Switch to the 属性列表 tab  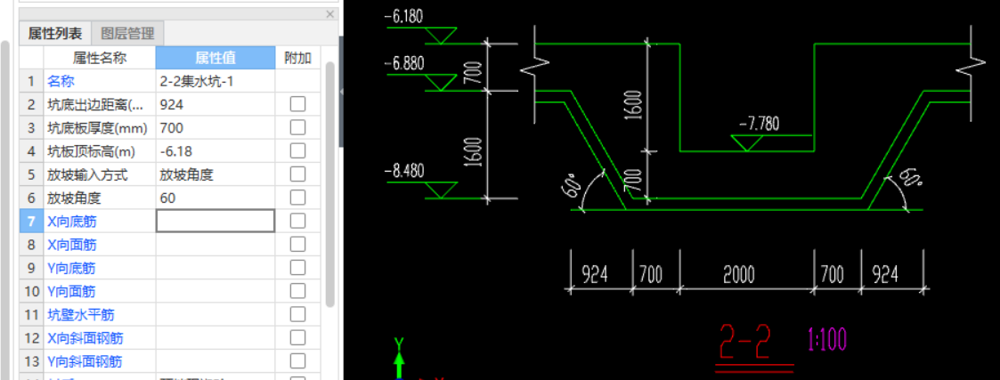coord(55,33)
